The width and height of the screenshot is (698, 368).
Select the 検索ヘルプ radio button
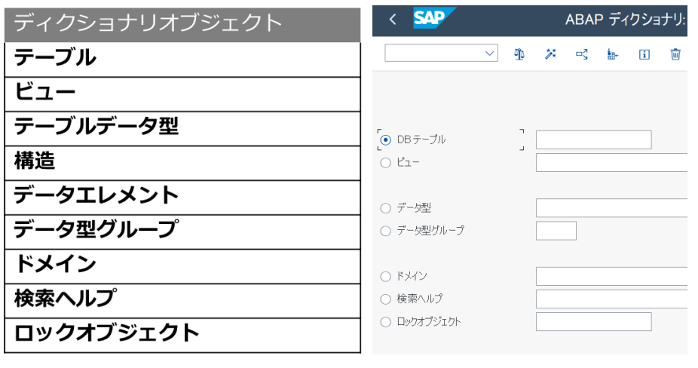[385, 299]
